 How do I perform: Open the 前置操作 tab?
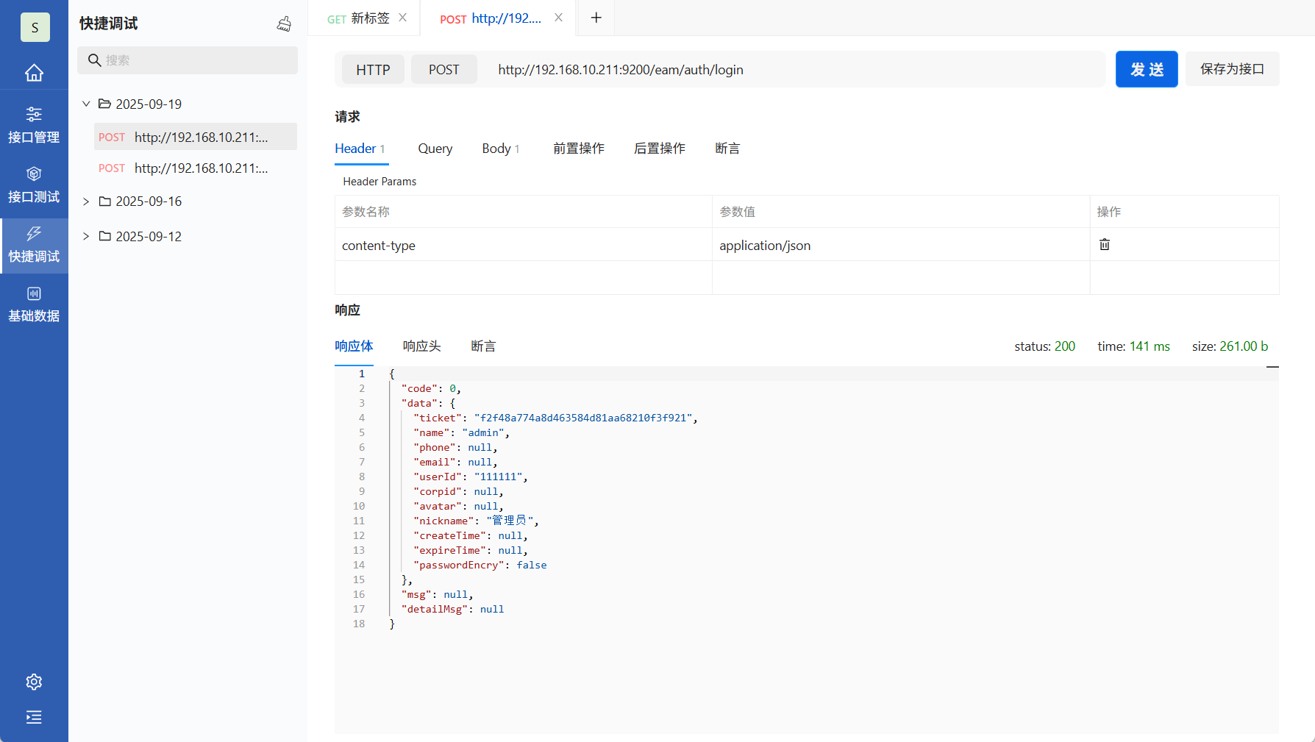point(579,149)
